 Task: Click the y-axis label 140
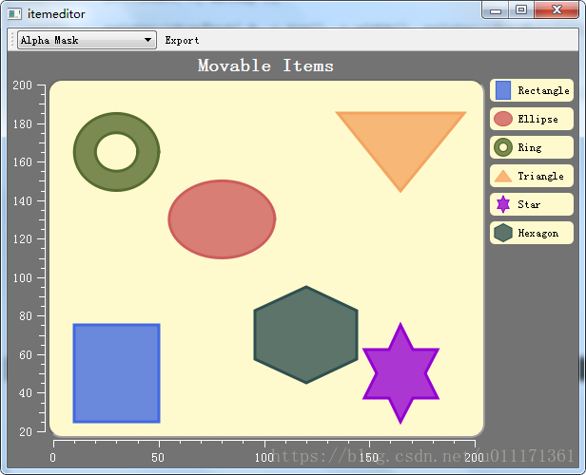click(x=23, y=201)
